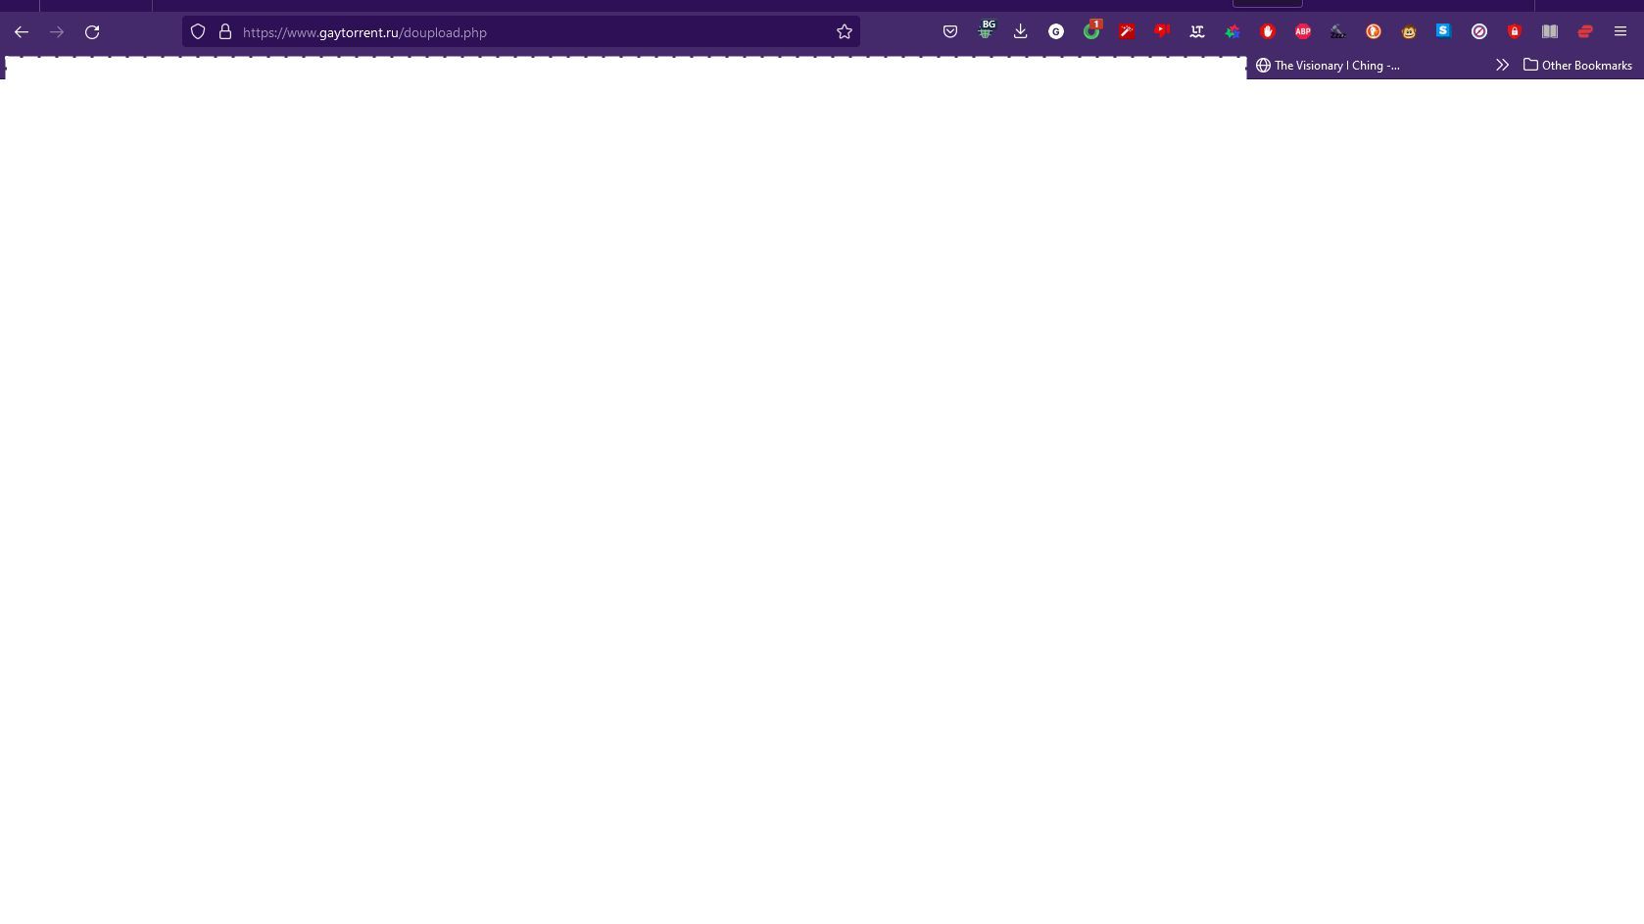Open the Grammarly extension
The height and width of the screenshot is (924, 1644).
point(1055,31)
